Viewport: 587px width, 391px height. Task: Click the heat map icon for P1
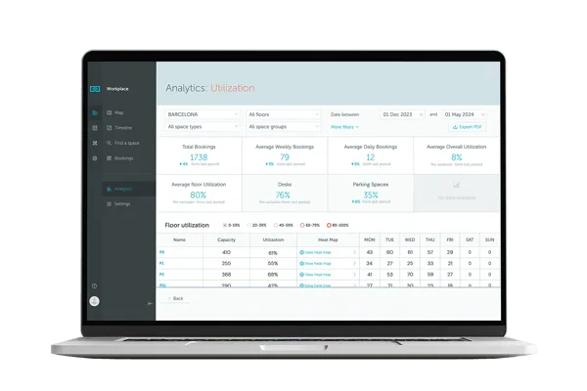(301, 263)
